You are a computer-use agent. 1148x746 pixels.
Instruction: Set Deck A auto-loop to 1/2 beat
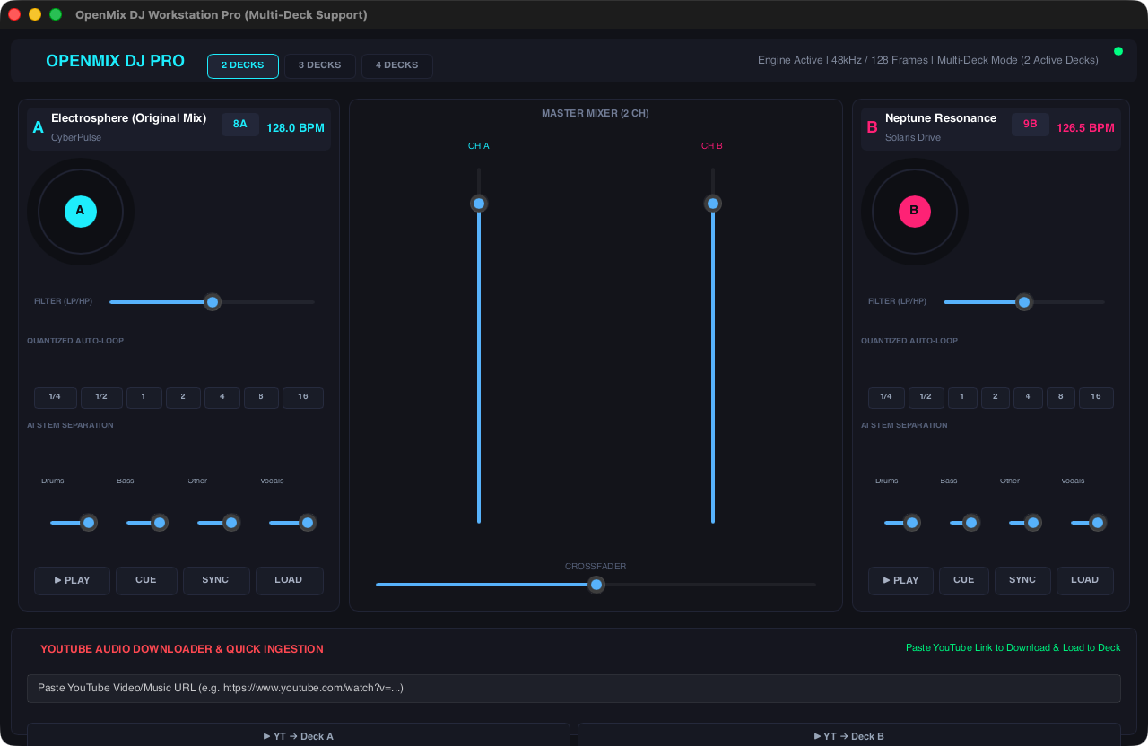[101, 398]
